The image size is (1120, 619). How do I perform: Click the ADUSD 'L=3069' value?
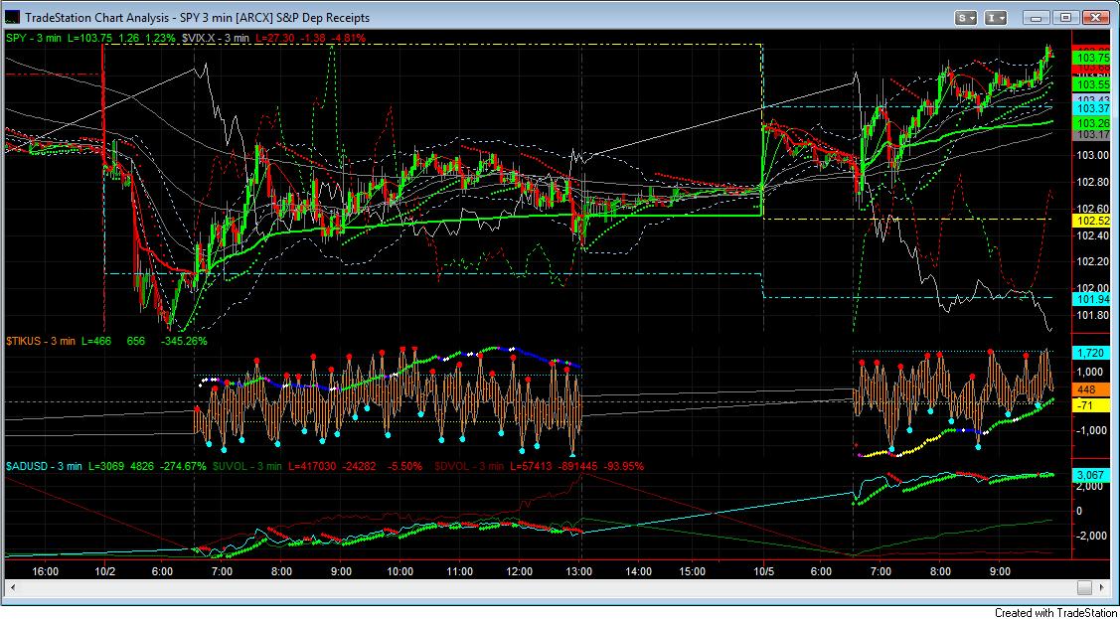click(106, 466)
